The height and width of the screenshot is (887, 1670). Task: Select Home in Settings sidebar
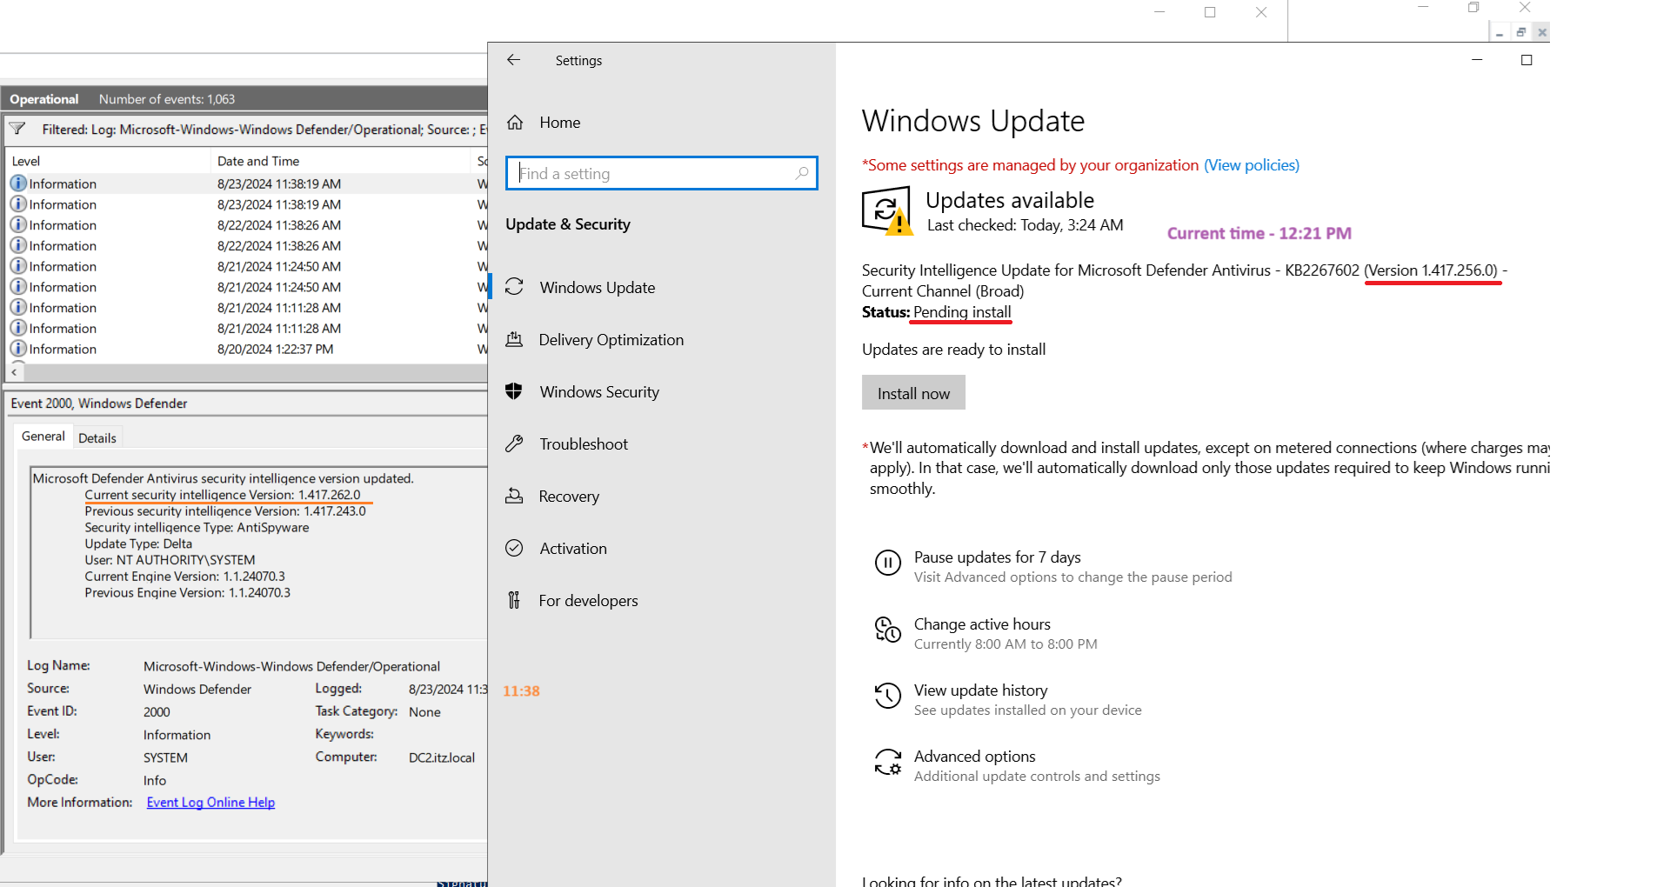(559, 123)
